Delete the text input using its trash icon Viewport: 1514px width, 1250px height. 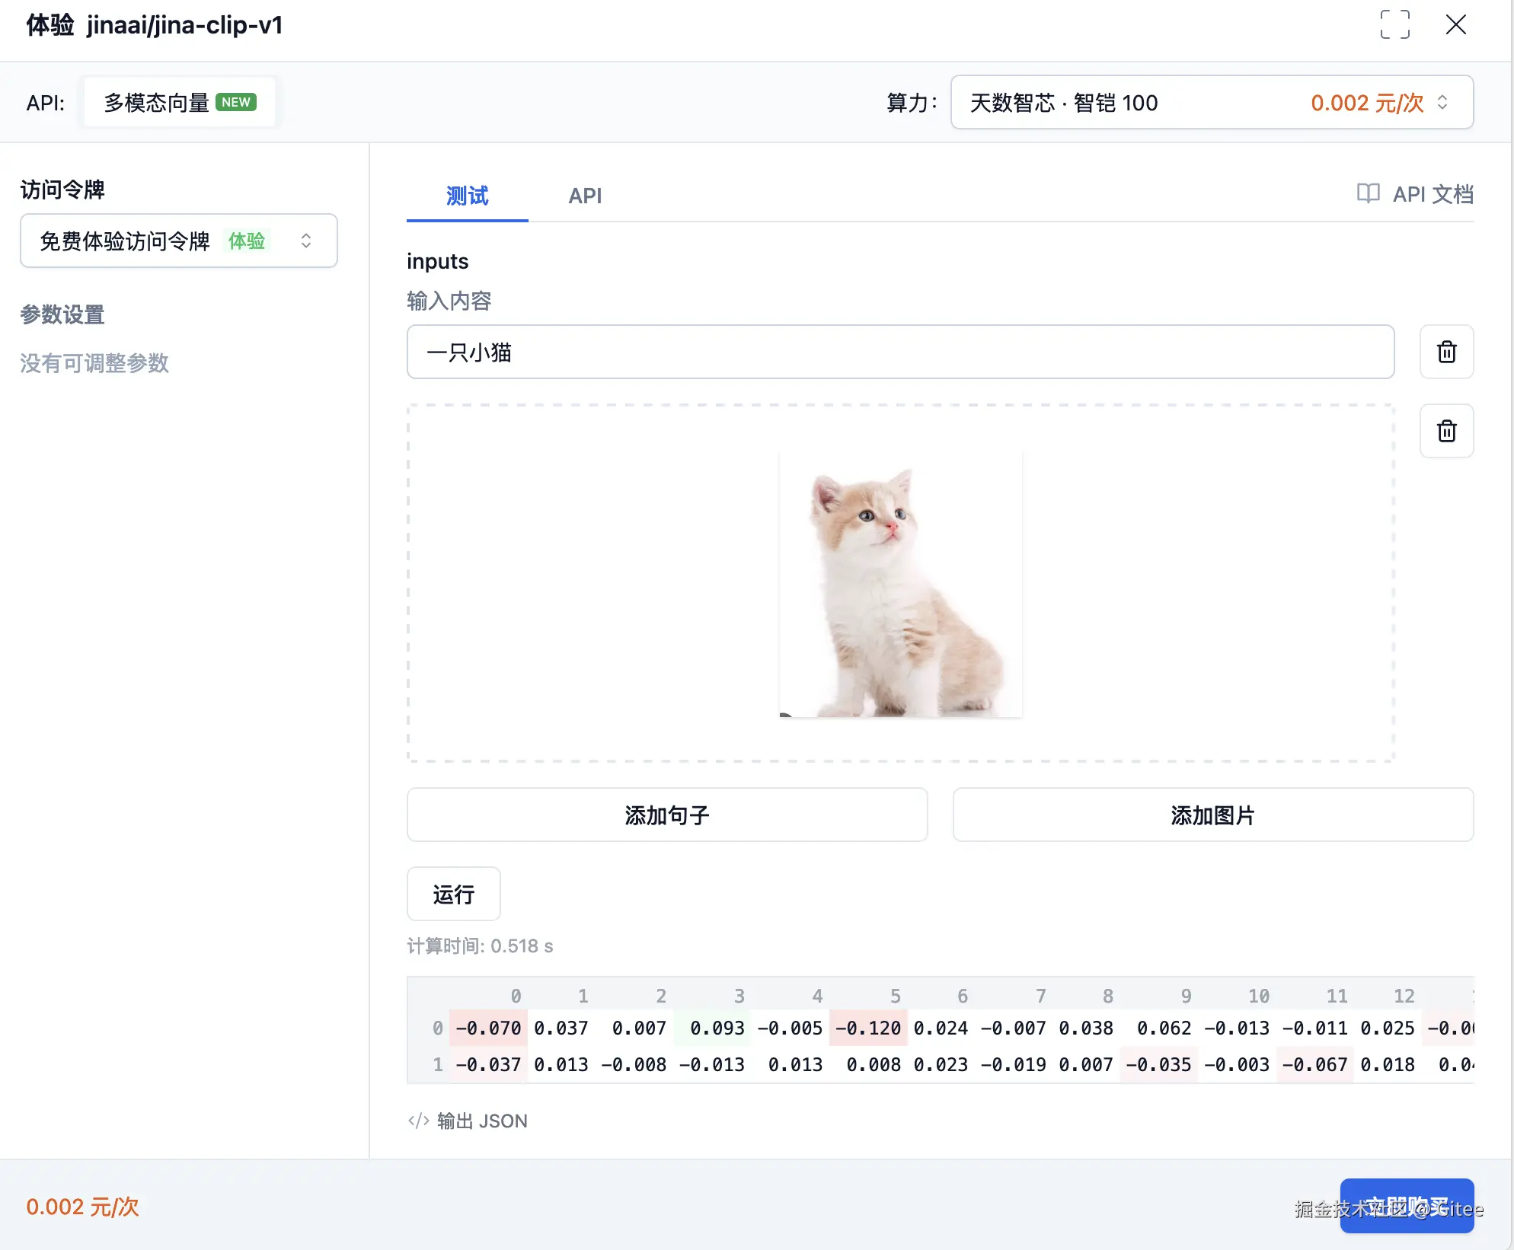1446,352
